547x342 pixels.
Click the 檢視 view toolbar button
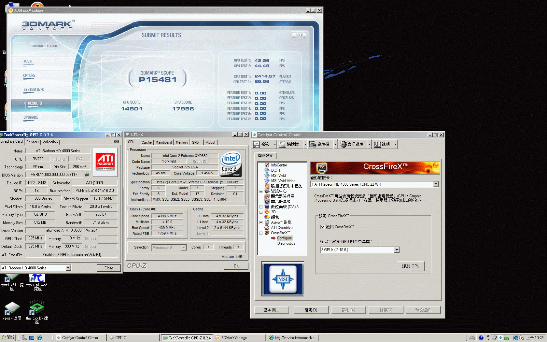[x=262, y=144]
